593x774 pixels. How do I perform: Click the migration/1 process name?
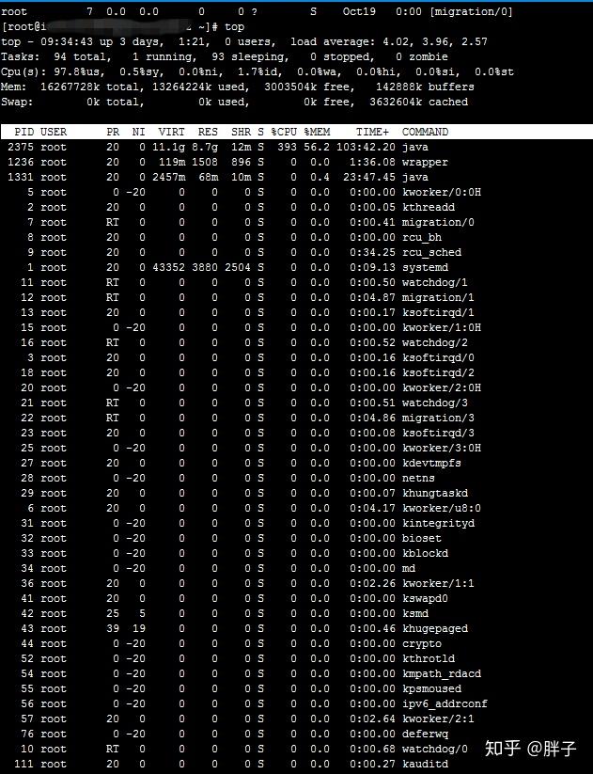coord(438,297)
